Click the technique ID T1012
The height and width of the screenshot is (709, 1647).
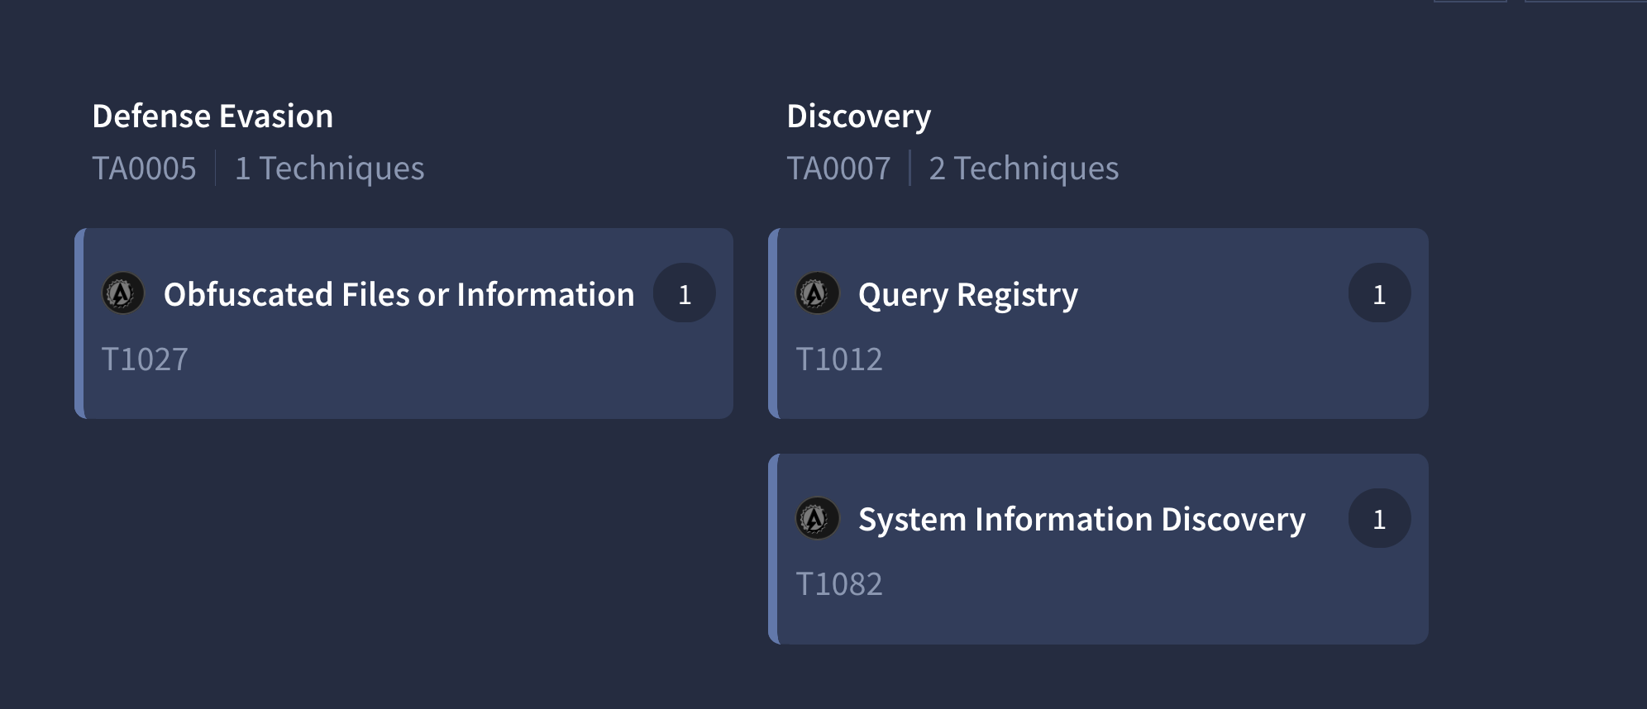coord(839,359)
